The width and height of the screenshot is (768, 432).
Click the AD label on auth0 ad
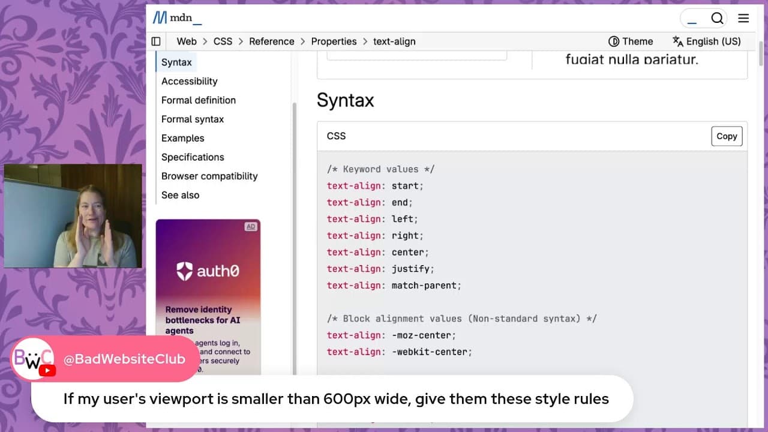pos(251,227)
